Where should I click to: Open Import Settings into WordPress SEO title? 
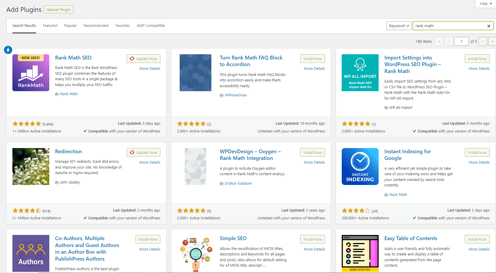click(x=413, y=64)
